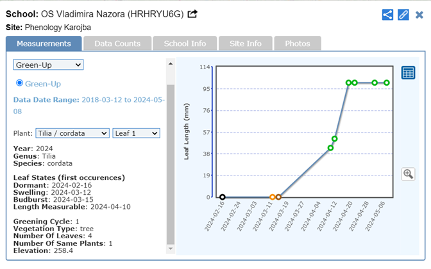Viewport: 431px width, 269px height.
Task: Click the blue link/attachment icon
Action: [403, 15]
